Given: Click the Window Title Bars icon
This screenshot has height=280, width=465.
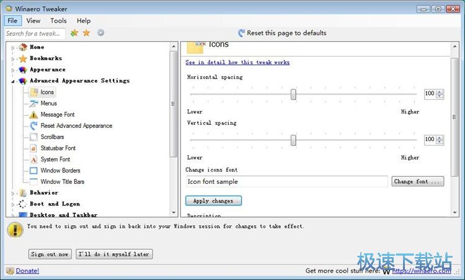Looking at the screenshot, I should point(33,181).
